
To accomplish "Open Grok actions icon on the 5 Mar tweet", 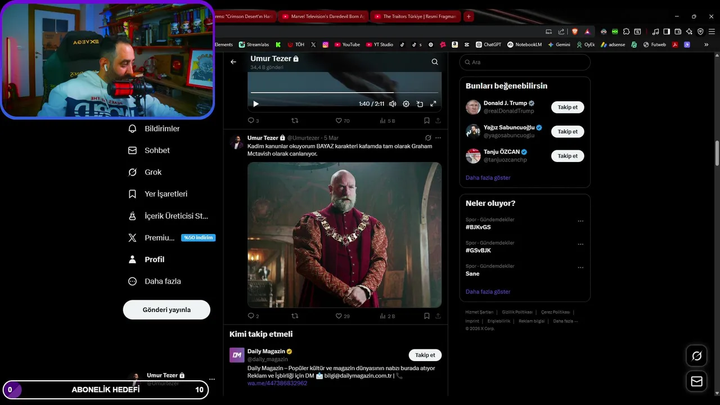I will click(428, 138).
